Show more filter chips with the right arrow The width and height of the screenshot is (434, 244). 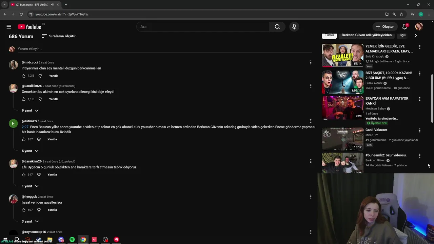click(416, 35)
